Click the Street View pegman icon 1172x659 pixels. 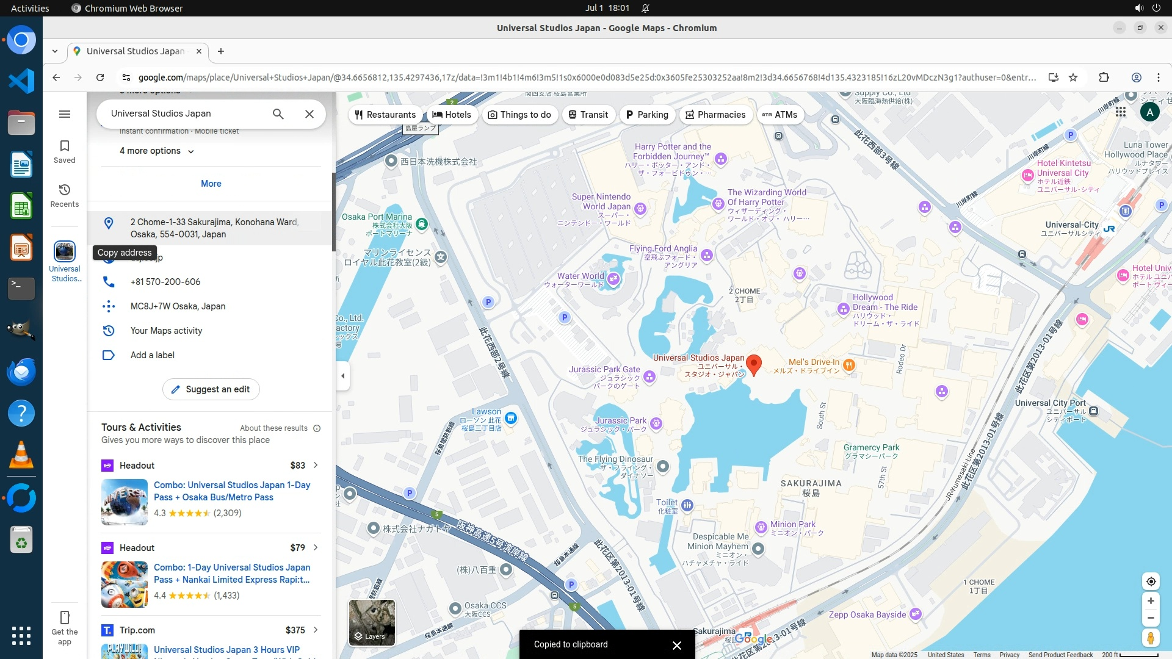[x=1150, y=638]
